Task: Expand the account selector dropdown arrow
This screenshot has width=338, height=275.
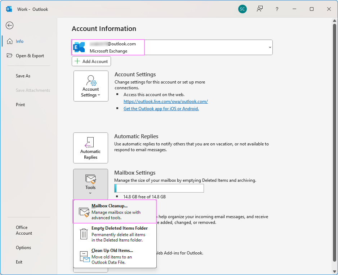Action: [x=270, y=48]
